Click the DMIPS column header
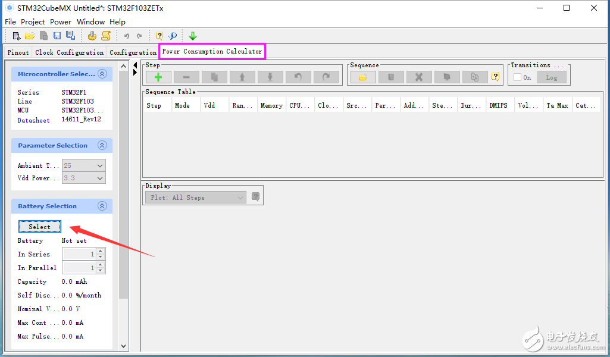The height and width of the screenshot is (357, 610). (x=500, y=105)
